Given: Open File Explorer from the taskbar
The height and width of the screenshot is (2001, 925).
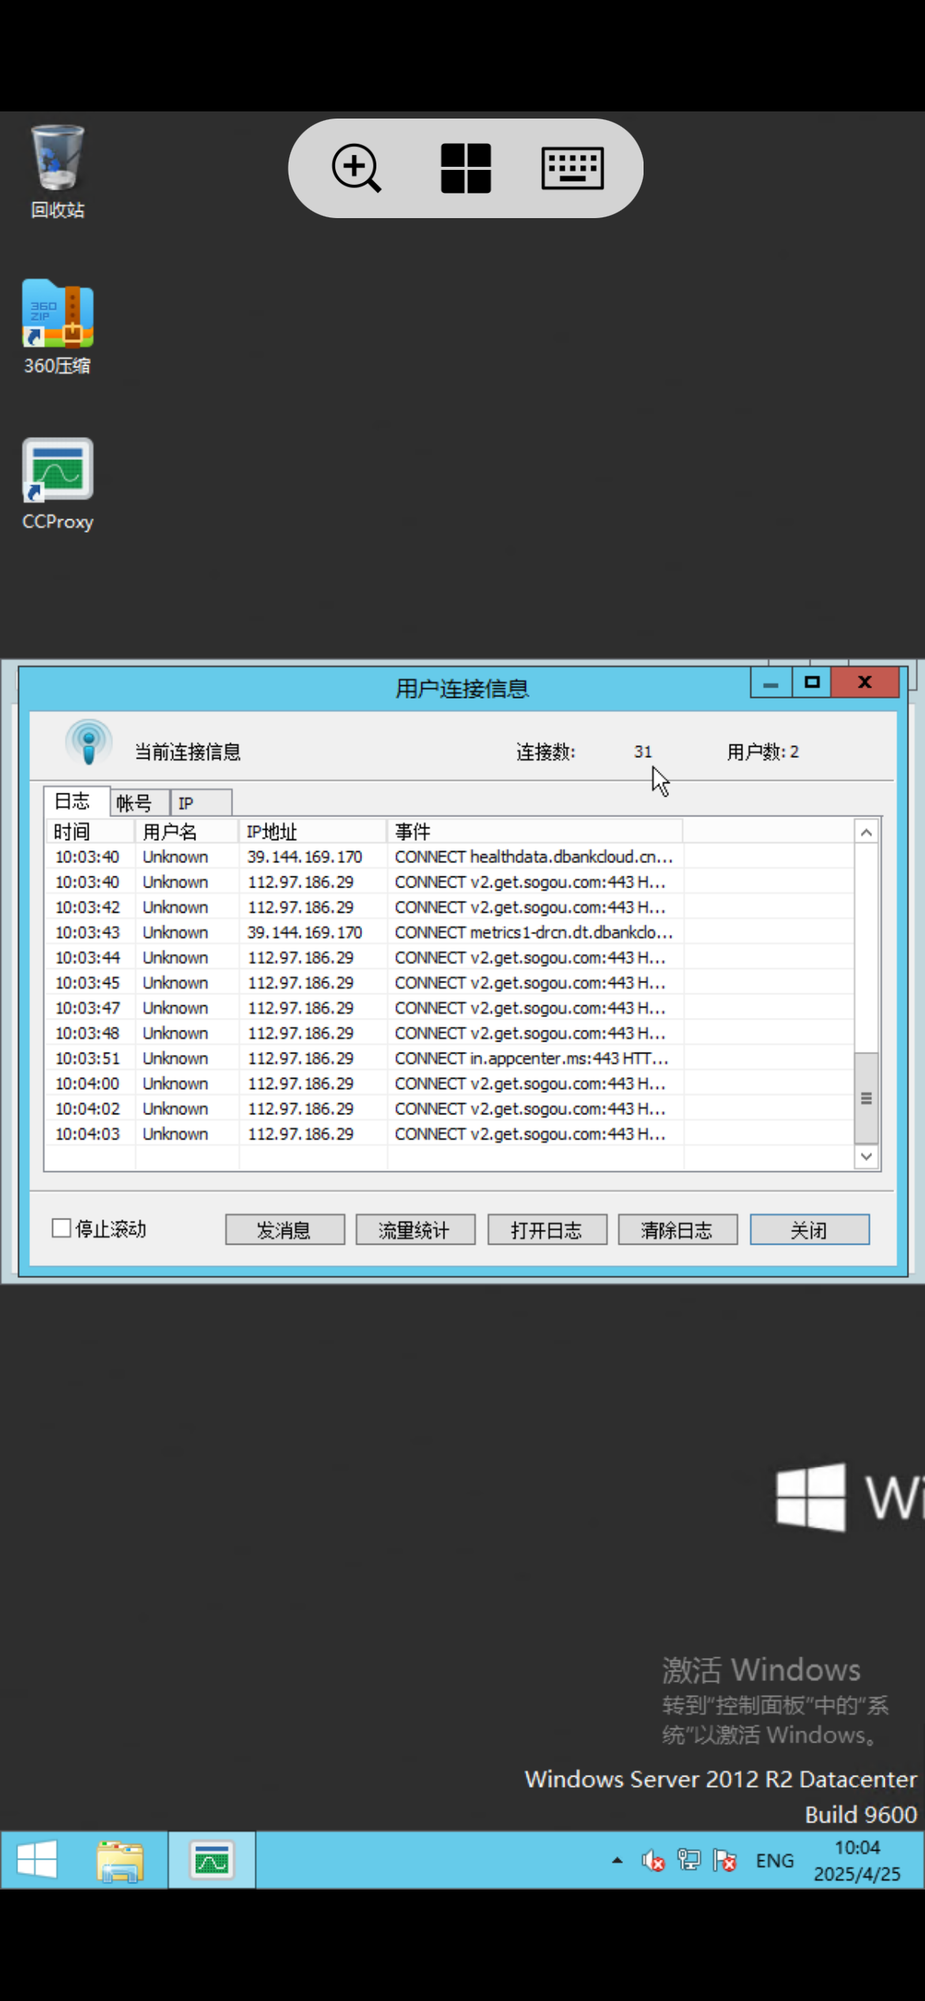Looking at the screenshot, I should (120, 1860).
